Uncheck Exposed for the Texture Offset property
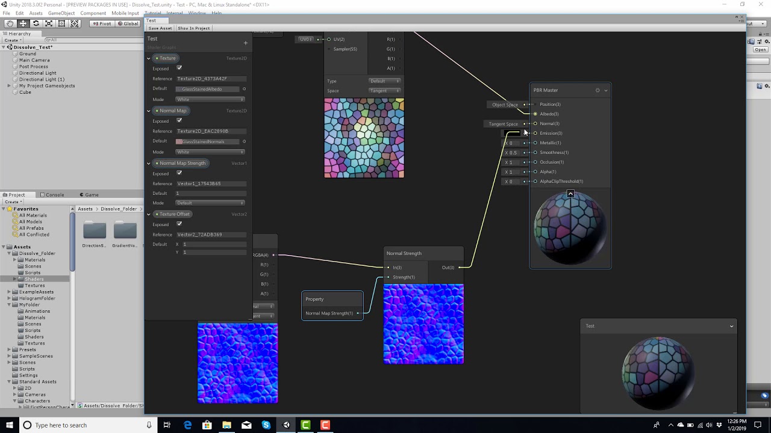Screen dimensions: 771x433 click(x=179, y=224)
